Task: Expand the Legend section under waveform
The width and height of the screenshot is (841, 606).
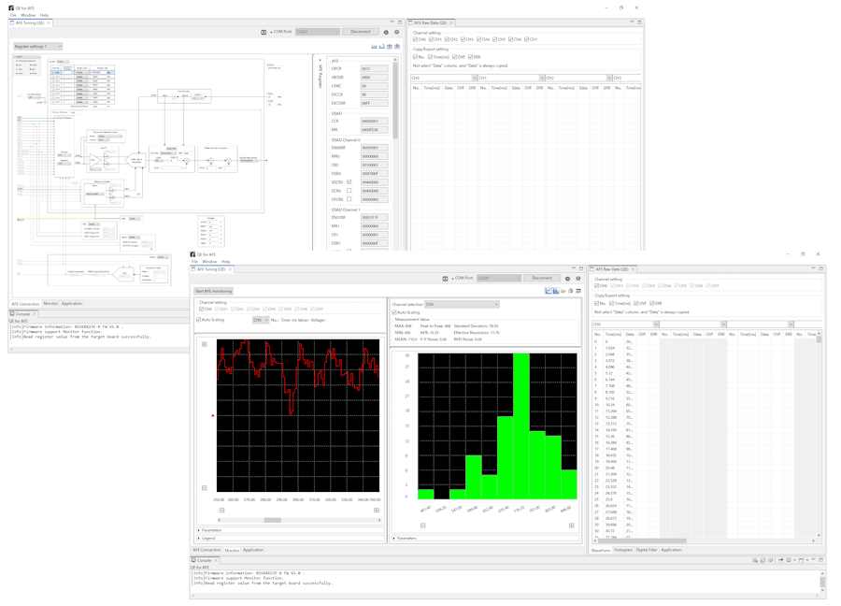Action: click(207, 538)
